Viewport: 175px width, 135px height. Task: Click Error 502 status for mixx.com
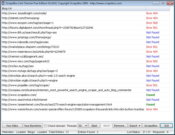152,61
